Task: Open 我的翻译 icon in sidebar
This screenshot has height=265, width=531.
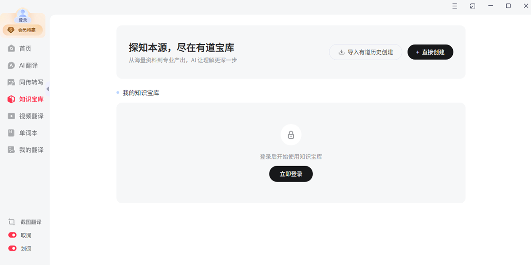Action: tap(12, 150)
